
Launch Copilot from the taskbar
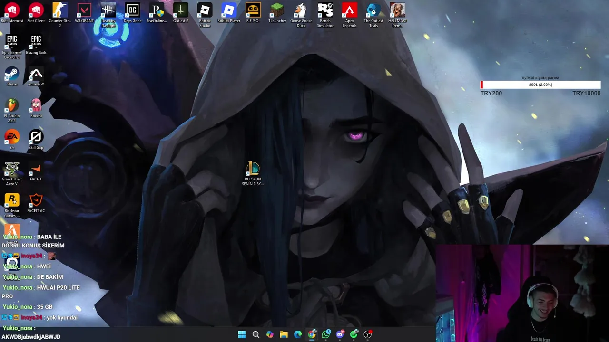click(270, 334)
